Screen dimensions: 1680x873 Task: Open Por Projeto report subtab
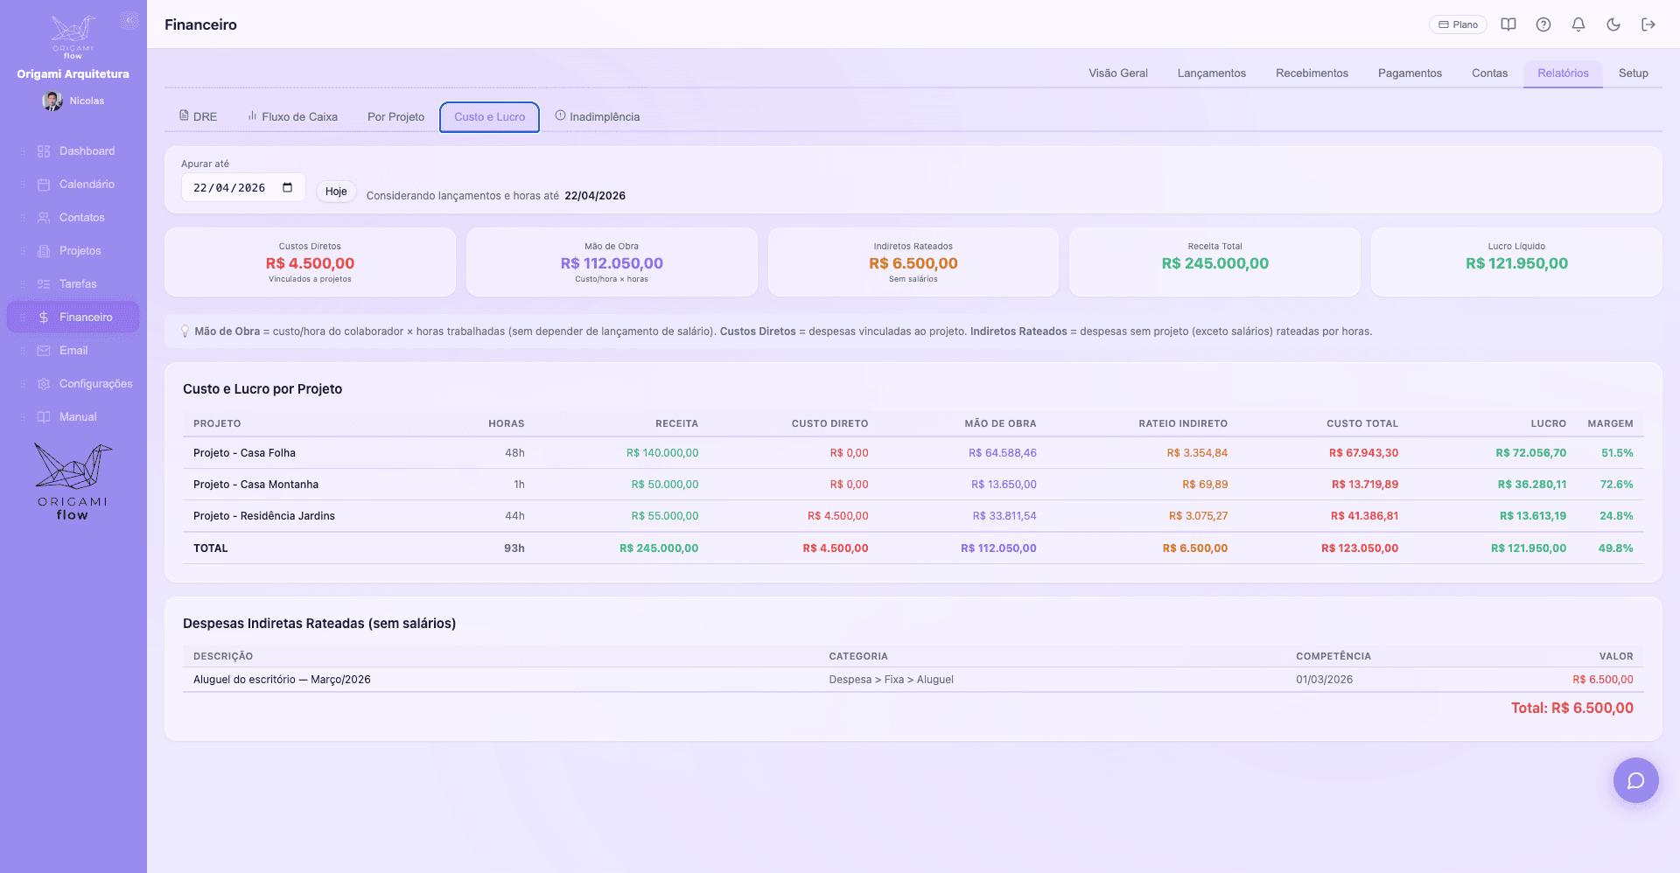pyautogui.click(x=395, y=117)
